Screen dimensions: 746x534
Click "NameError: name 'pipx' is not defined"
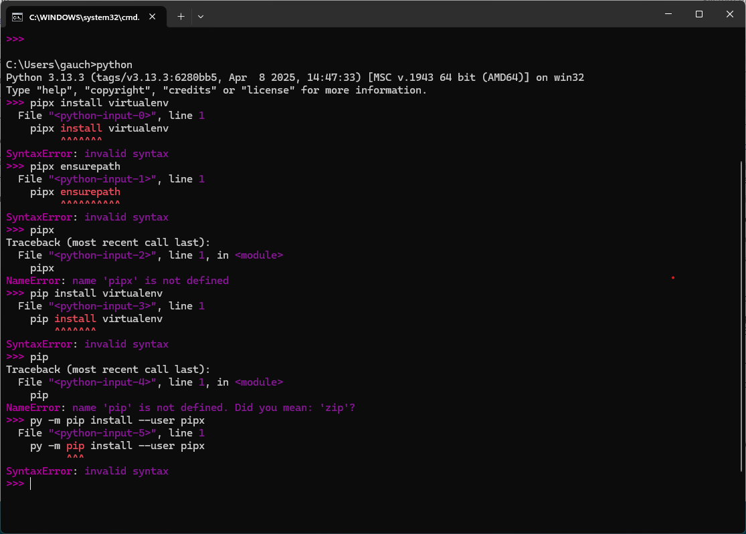[x=118, y=281]
